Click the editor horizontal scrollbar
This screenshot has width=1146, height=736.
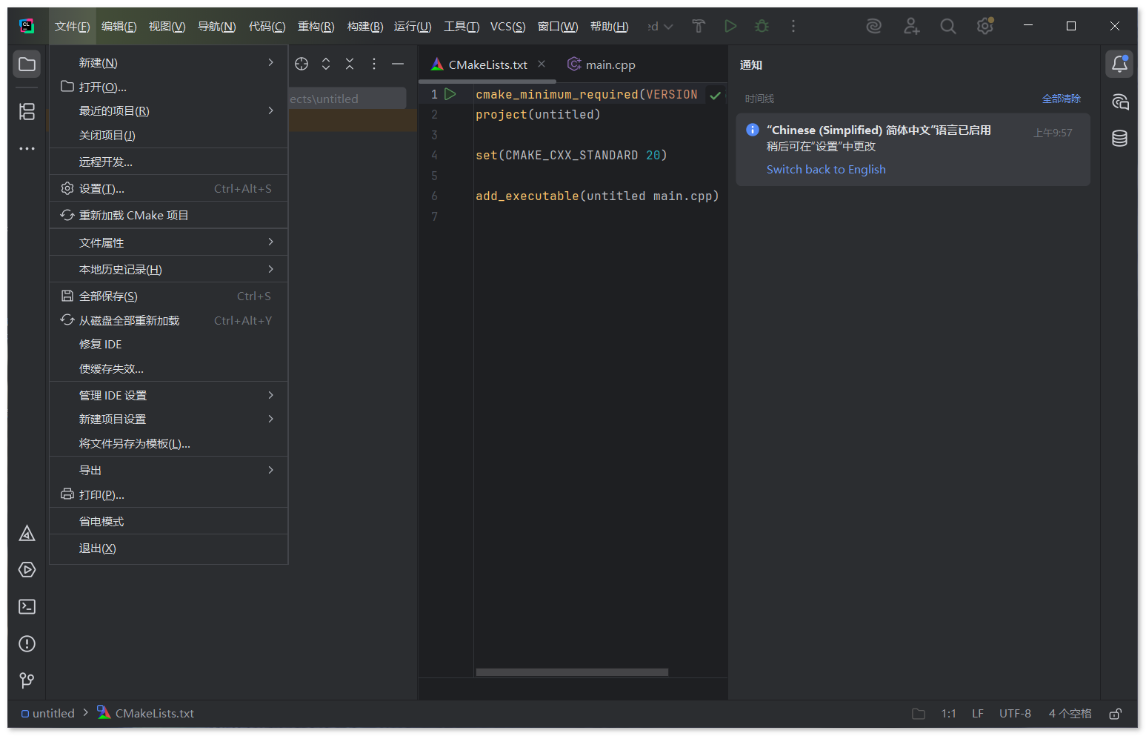(x=572, y=672)
